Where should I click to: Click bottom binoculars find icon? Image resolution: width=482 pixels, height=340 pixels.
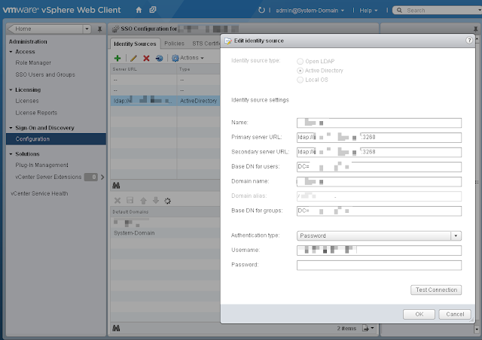tap(116, 328)
